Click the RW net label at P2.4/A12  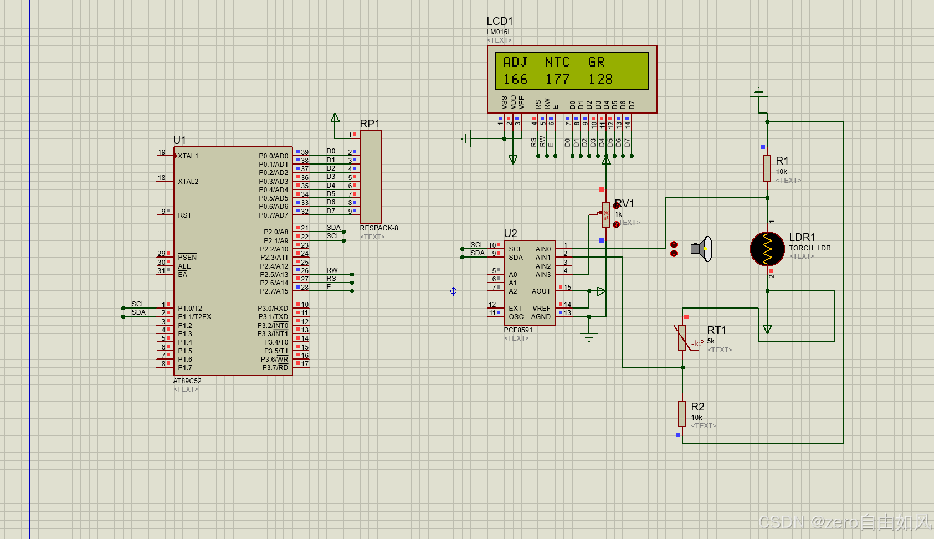point(332,270)
